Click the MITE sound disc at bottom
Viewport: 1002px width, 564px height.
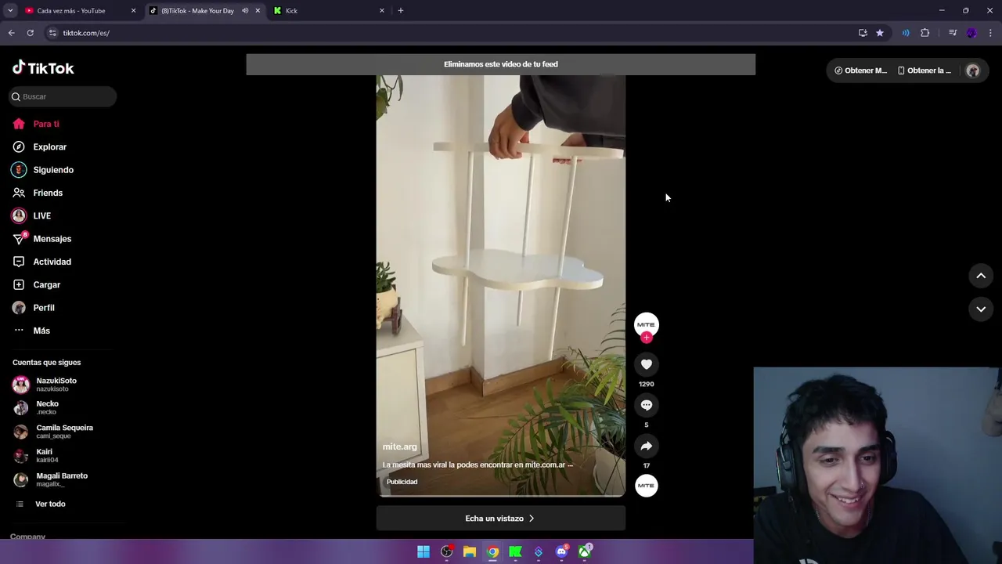coord(646,486)
